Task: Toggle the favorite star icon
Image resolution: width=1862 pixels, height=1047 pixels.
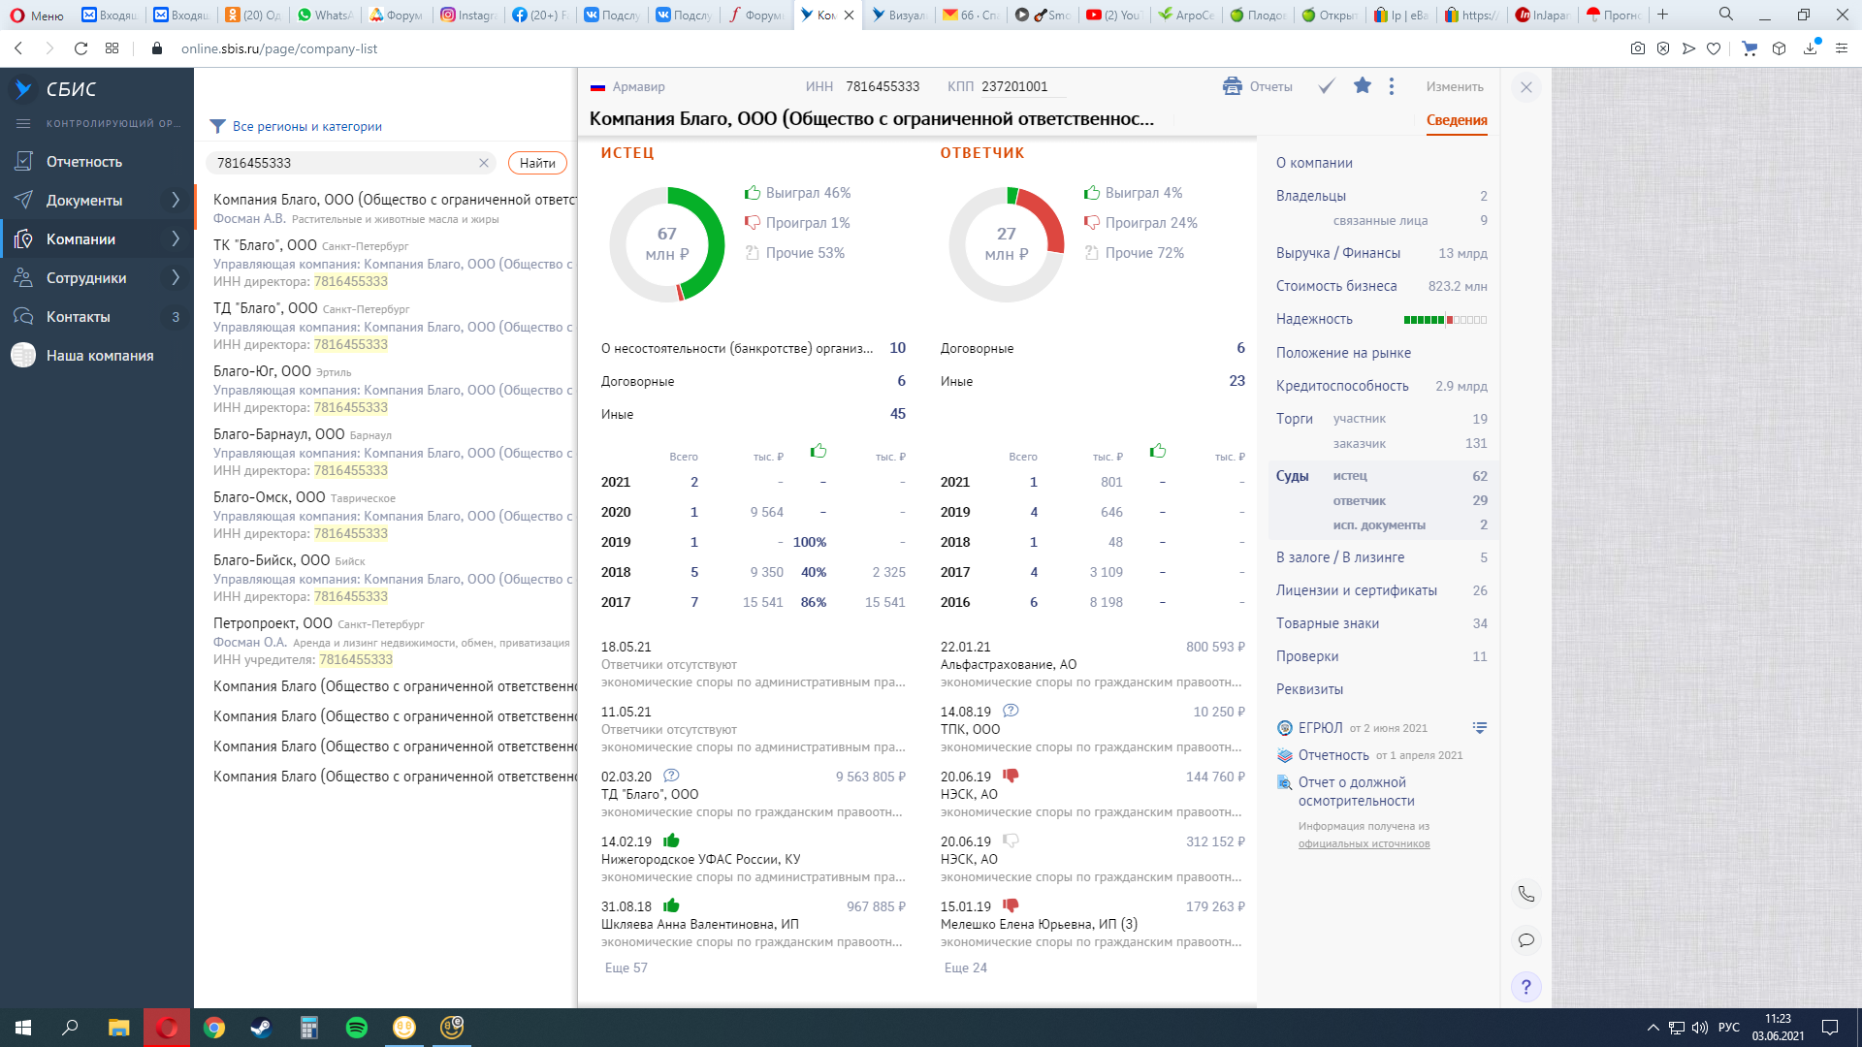Action: [x=1363, y=85]
